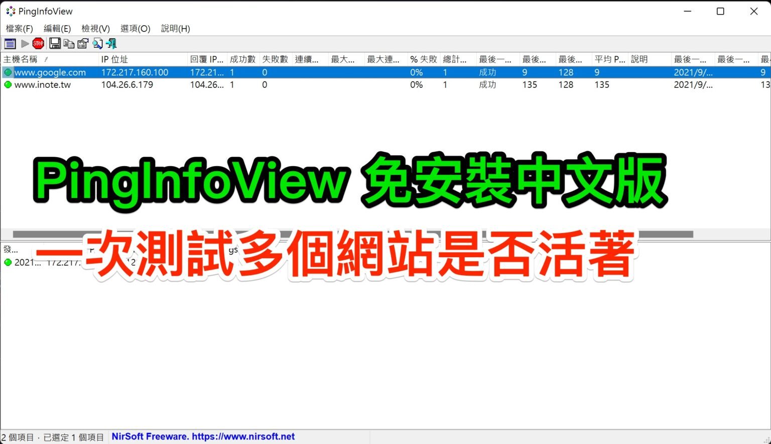771x444 pixels.
Task: Click the HTML report icon with magnifier
Action: pyautogui.click(x=97, y=44)
